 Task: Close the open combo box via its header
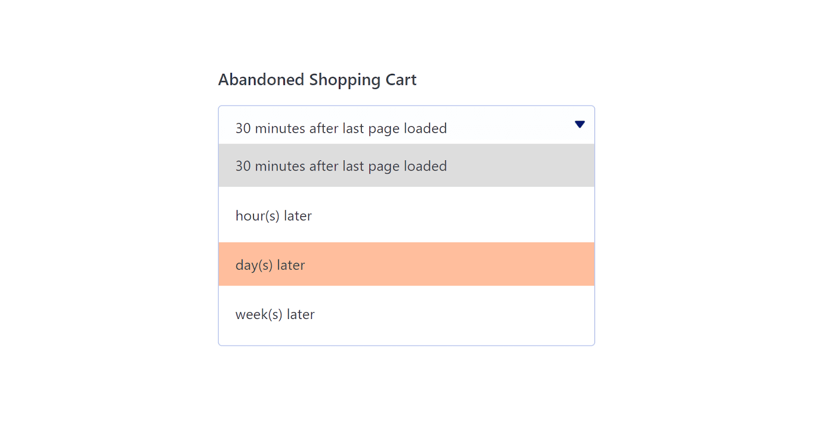[406, 125]
